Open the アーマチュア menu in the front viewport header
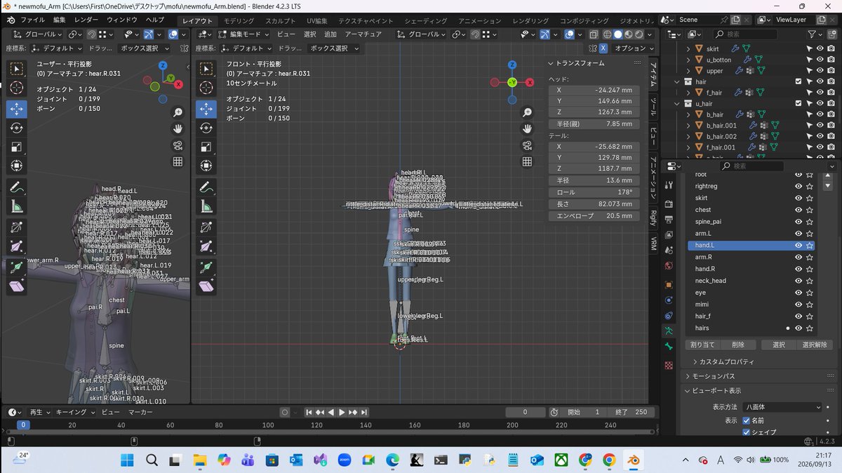Viewport: 842px width, 473px height. click(x=363, y=34)
